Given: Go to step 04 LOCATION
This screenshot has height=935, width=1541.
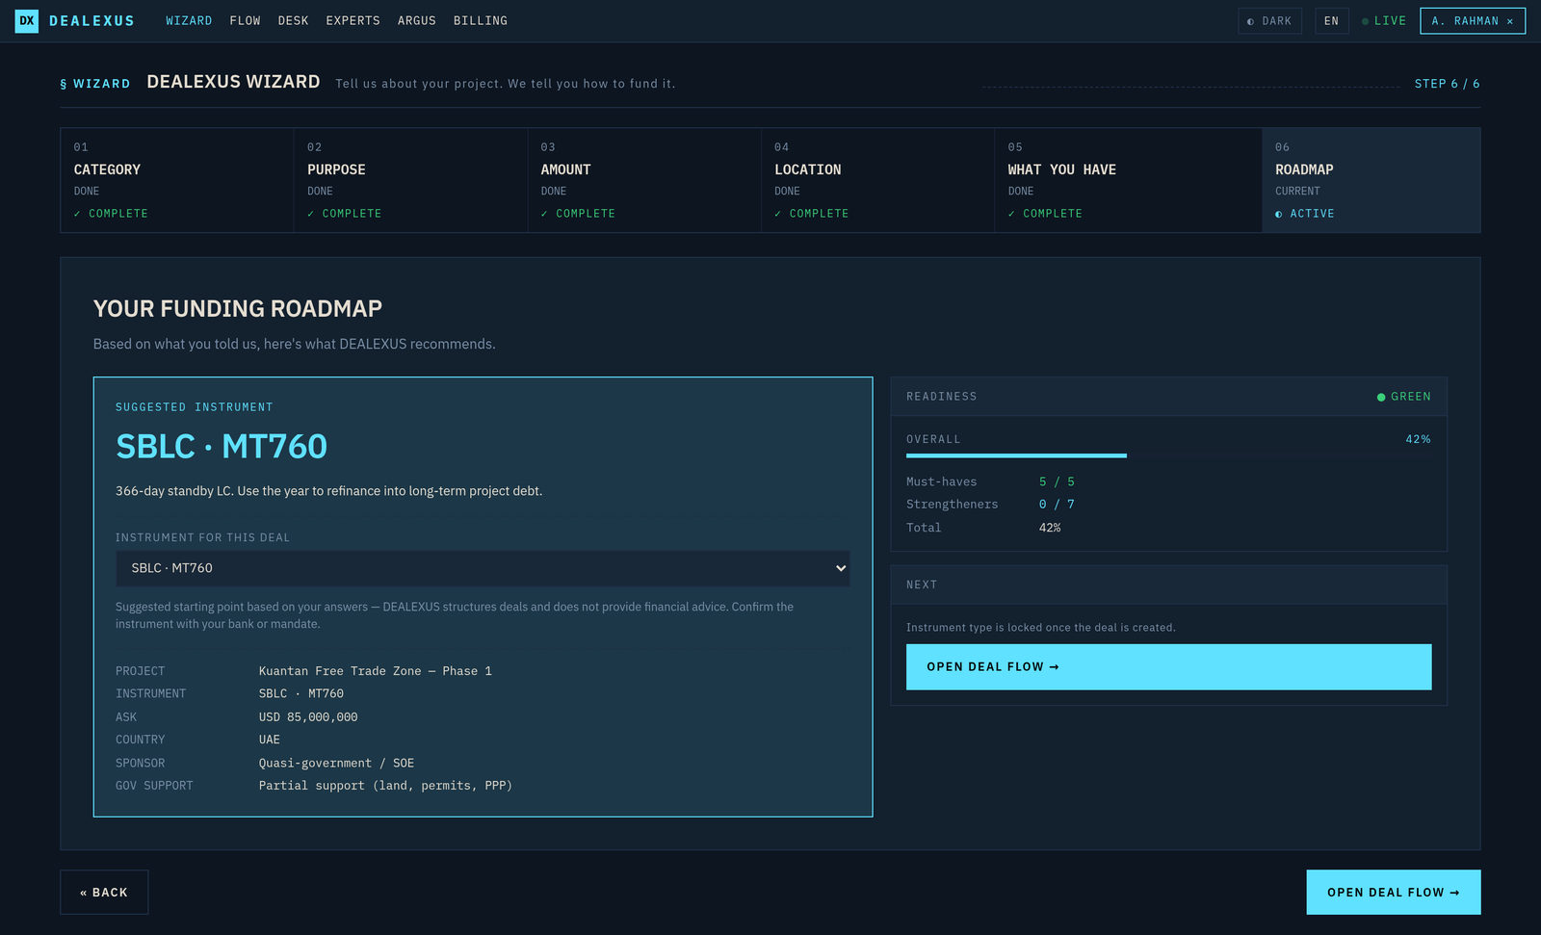Looking at the screenshot, I should pos(877,180).
